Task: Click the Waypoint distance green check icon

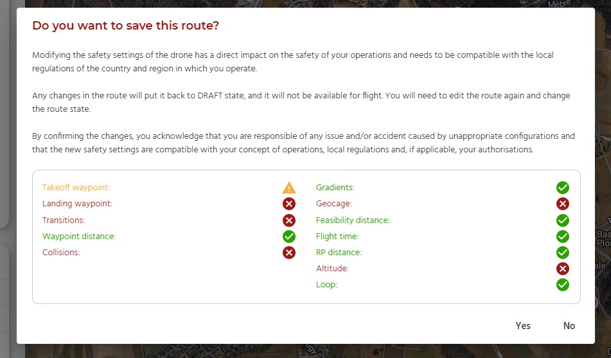Action: (x=288, y=237)
